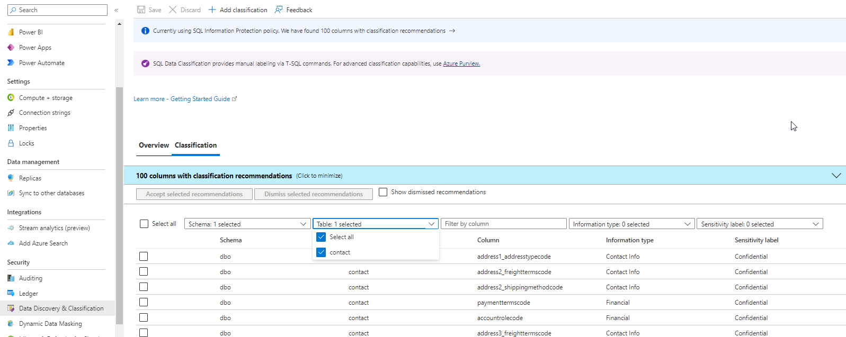The height and width of the screenshot is (337, 846).
Task: Click the Connection strings icon
Action: tap(11, 113)
